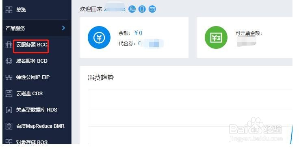The width and height of the screenshot is (299, 149).
Task: Click the user verification icon after welcome text
Action: [x=132, y=9]
